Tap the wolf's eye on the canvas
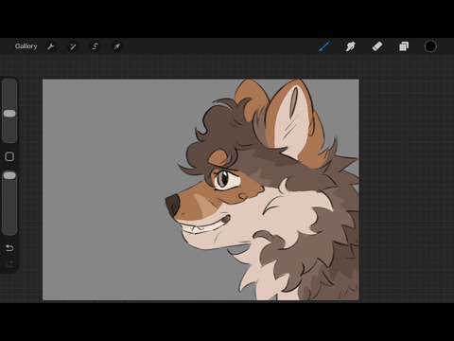The image size is (454, 341). coord(223,179)
